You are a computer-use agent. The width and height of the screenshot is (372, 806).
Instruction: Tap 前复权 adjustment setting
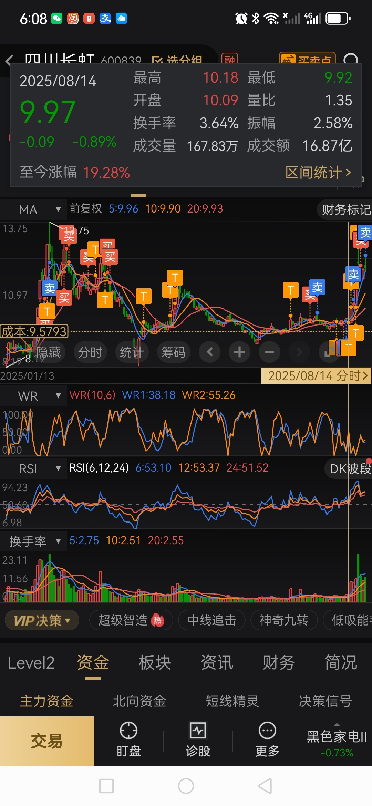(x=86, y=209)
